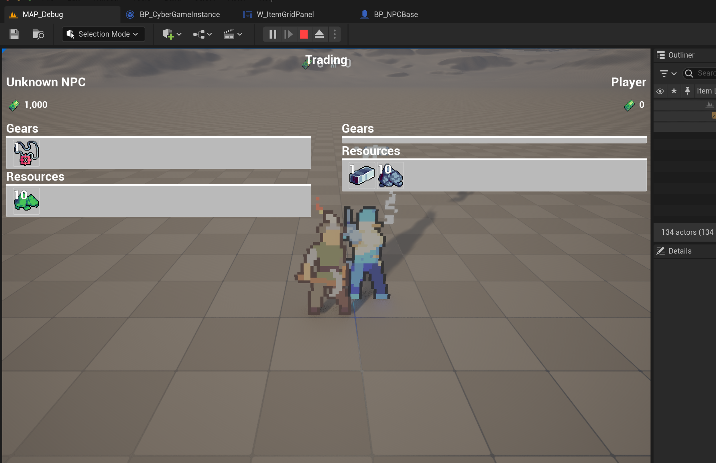Select the NPC's green resource item slot
716x463 pixels.
click(x=26, y=201)
